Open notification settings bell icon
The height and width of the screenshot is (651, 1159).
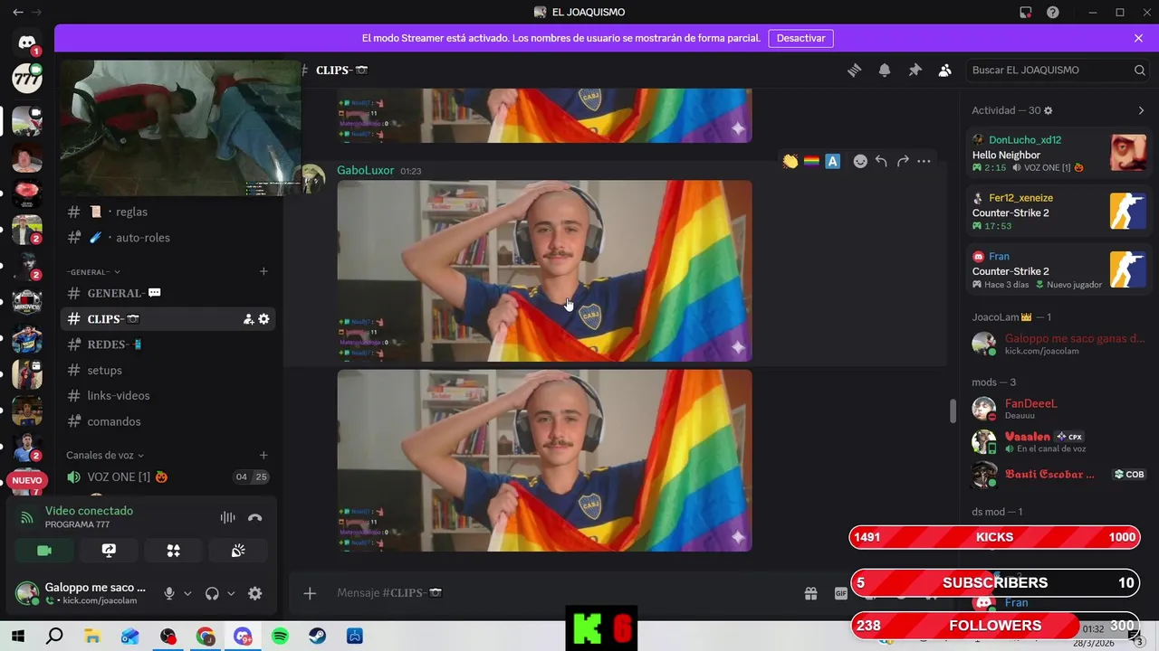tap(885, 71)
